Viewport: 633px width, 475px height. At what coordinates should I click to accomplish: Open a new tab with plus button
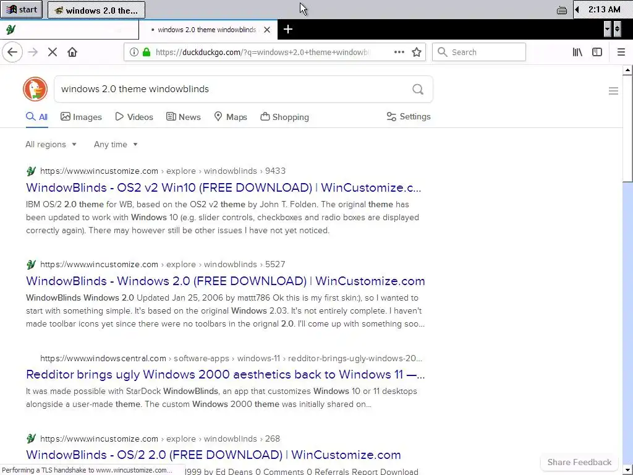pyautogui.click(x=288, y=30)
